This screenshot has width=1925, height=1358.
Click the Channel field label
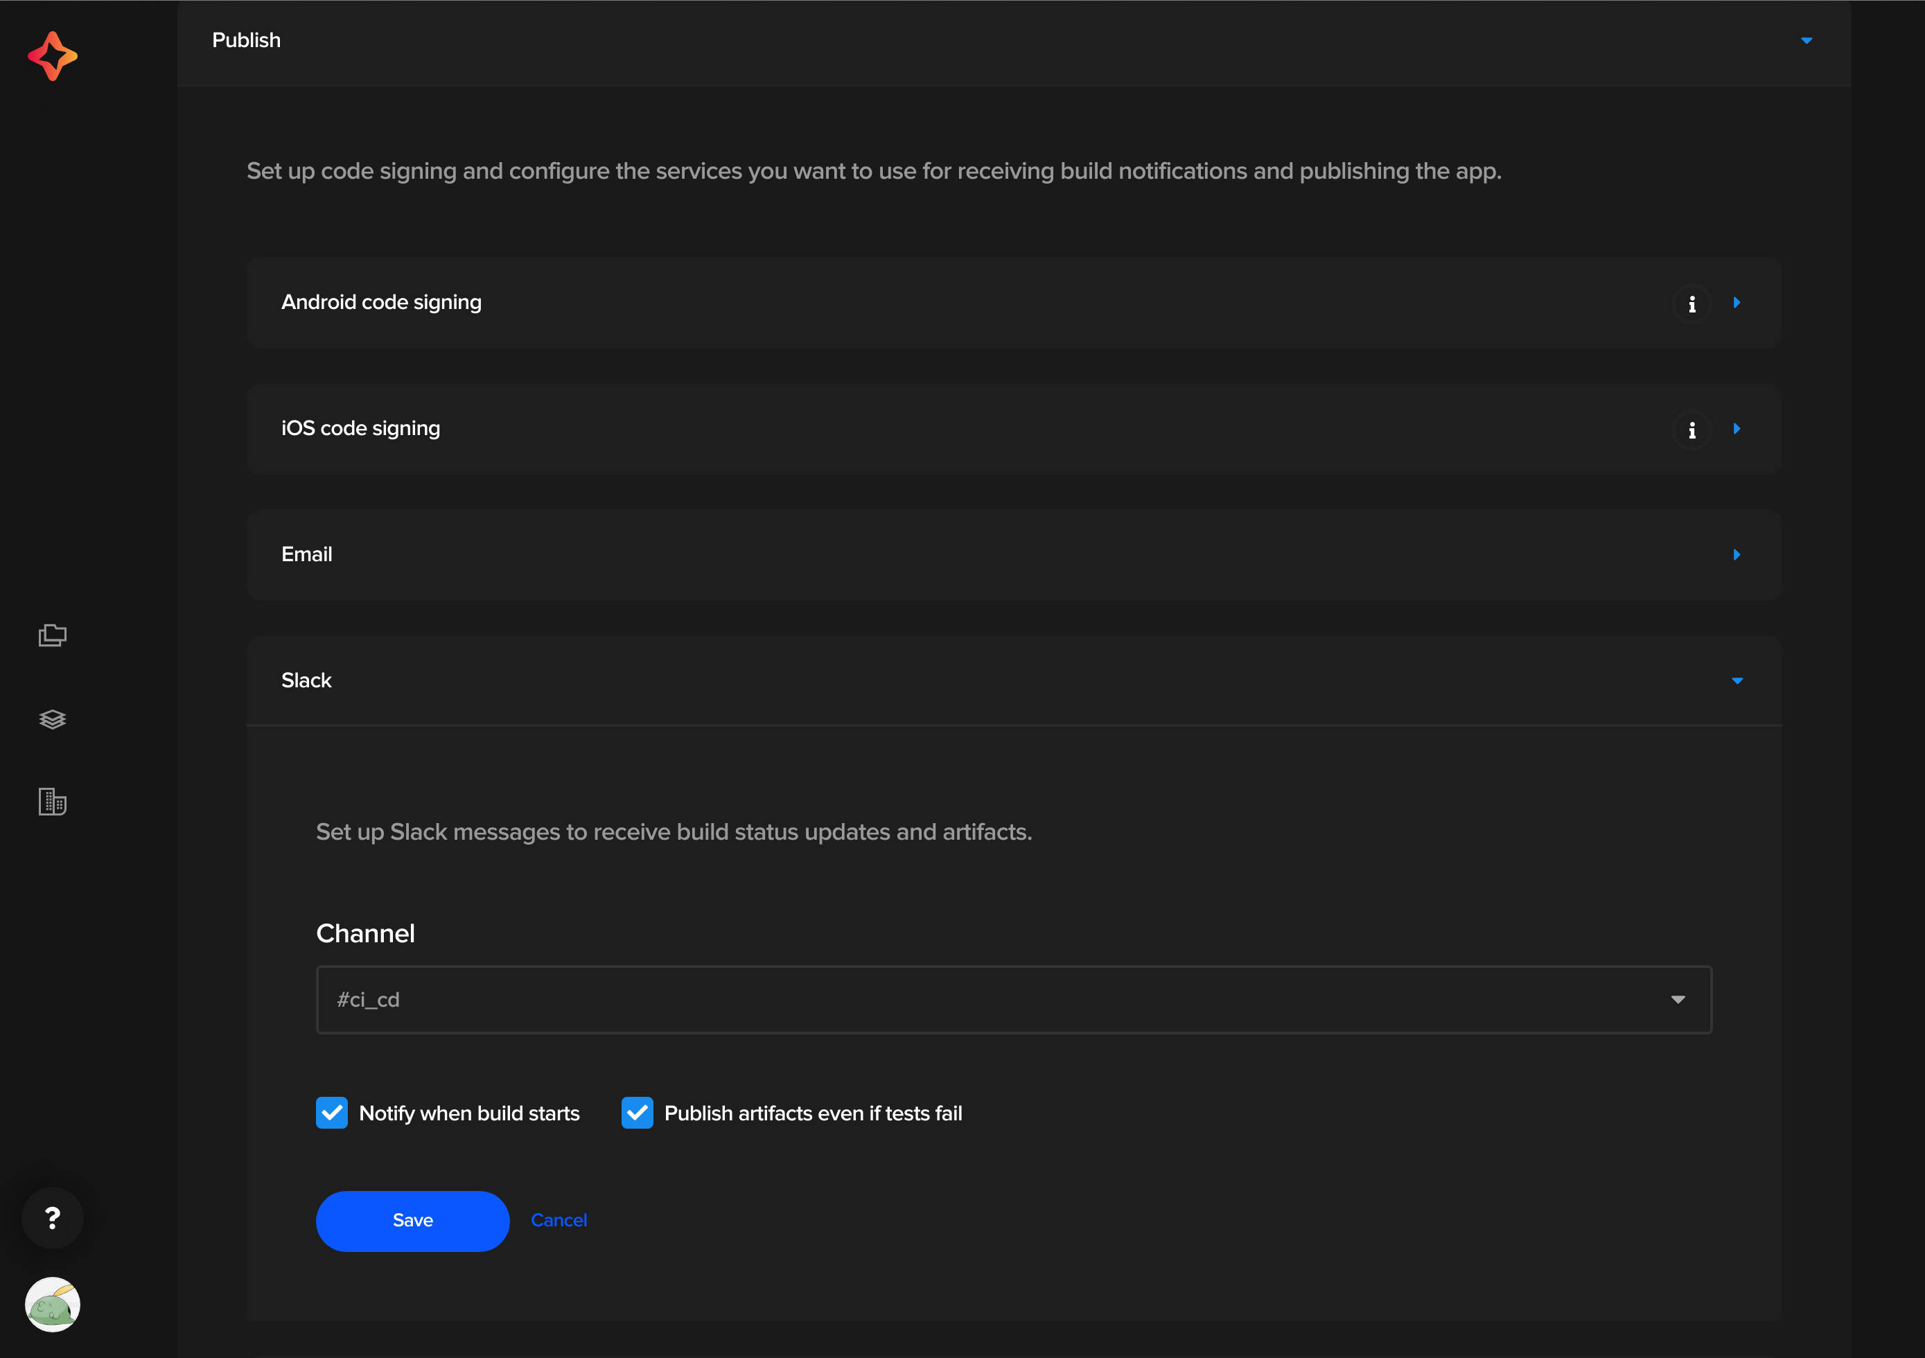click(x=366, y=933)
